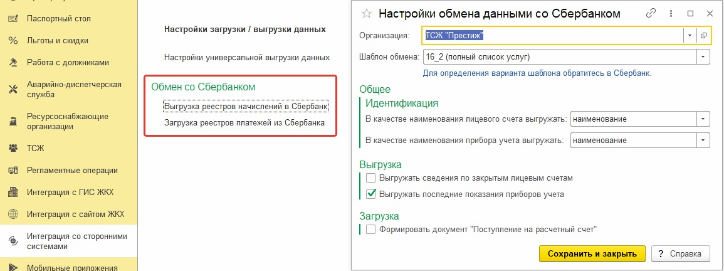Image resolution: width=724 pixels, height=271 pixels.
Task: Click the Выгрузка group heading
Action: (380, 164)
